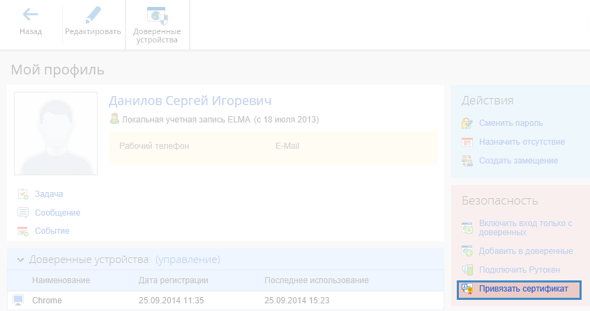
Task: Click the Привязать сертификат certificate icon
Action: pyautogui.click(x=467, y=289)
